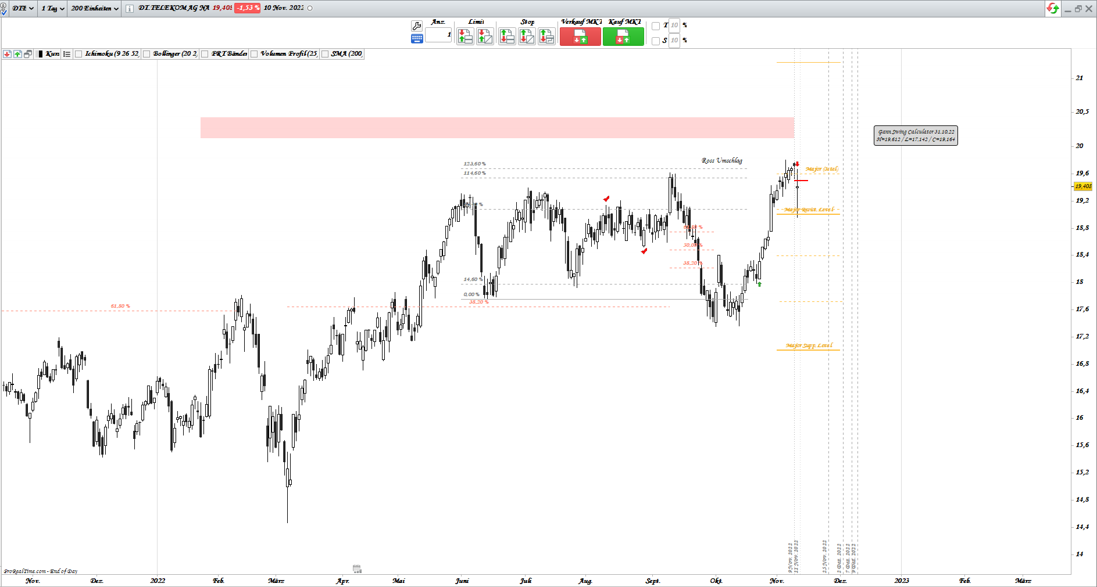Image resolution: width=1097 pixels, height=587 pixels.
Task: Click the 123.60 % Fibonacci label
Action: [474, 164]
